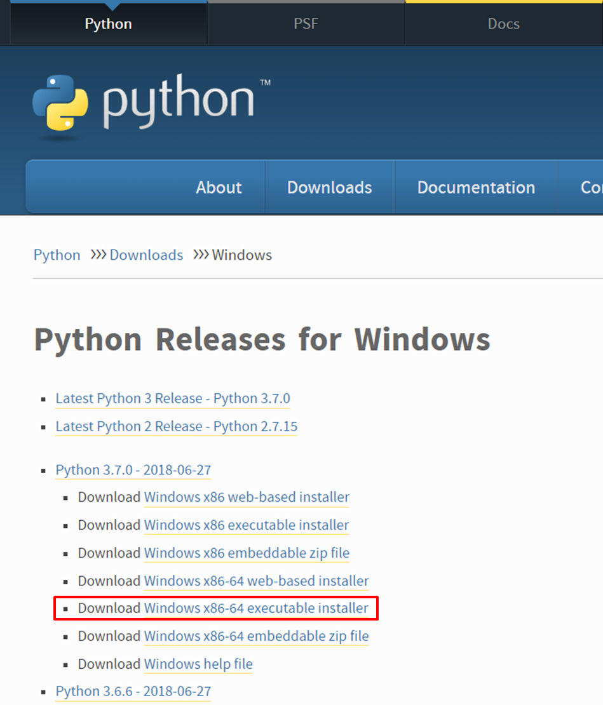Viewport: 603px width, 705px height.
Task: Download Windows x86 web-based installer
Action: [x=247, y=497]
